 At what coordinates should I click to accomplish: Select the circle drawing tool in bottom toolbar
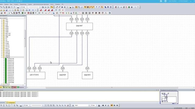9,105
